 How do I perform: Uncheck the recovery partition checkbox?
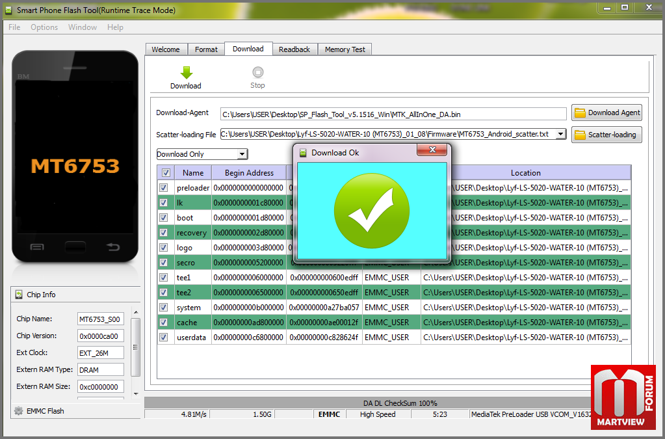click(163, 232)
